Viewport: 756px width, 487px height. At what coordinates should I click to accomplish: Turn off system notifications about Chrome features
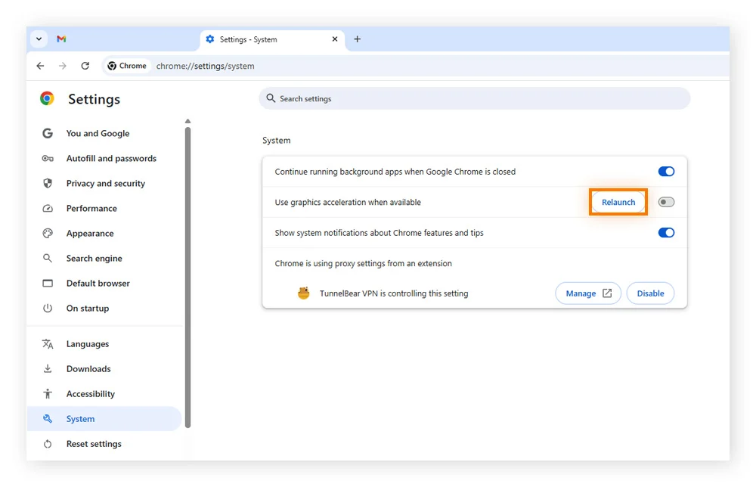(x=666, y=233)
